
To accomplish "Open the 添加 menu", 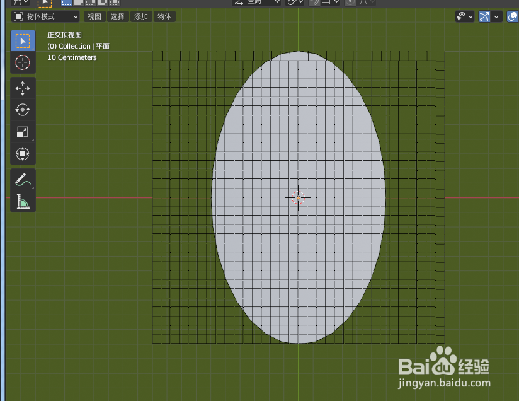I will [x=140, y=16].
